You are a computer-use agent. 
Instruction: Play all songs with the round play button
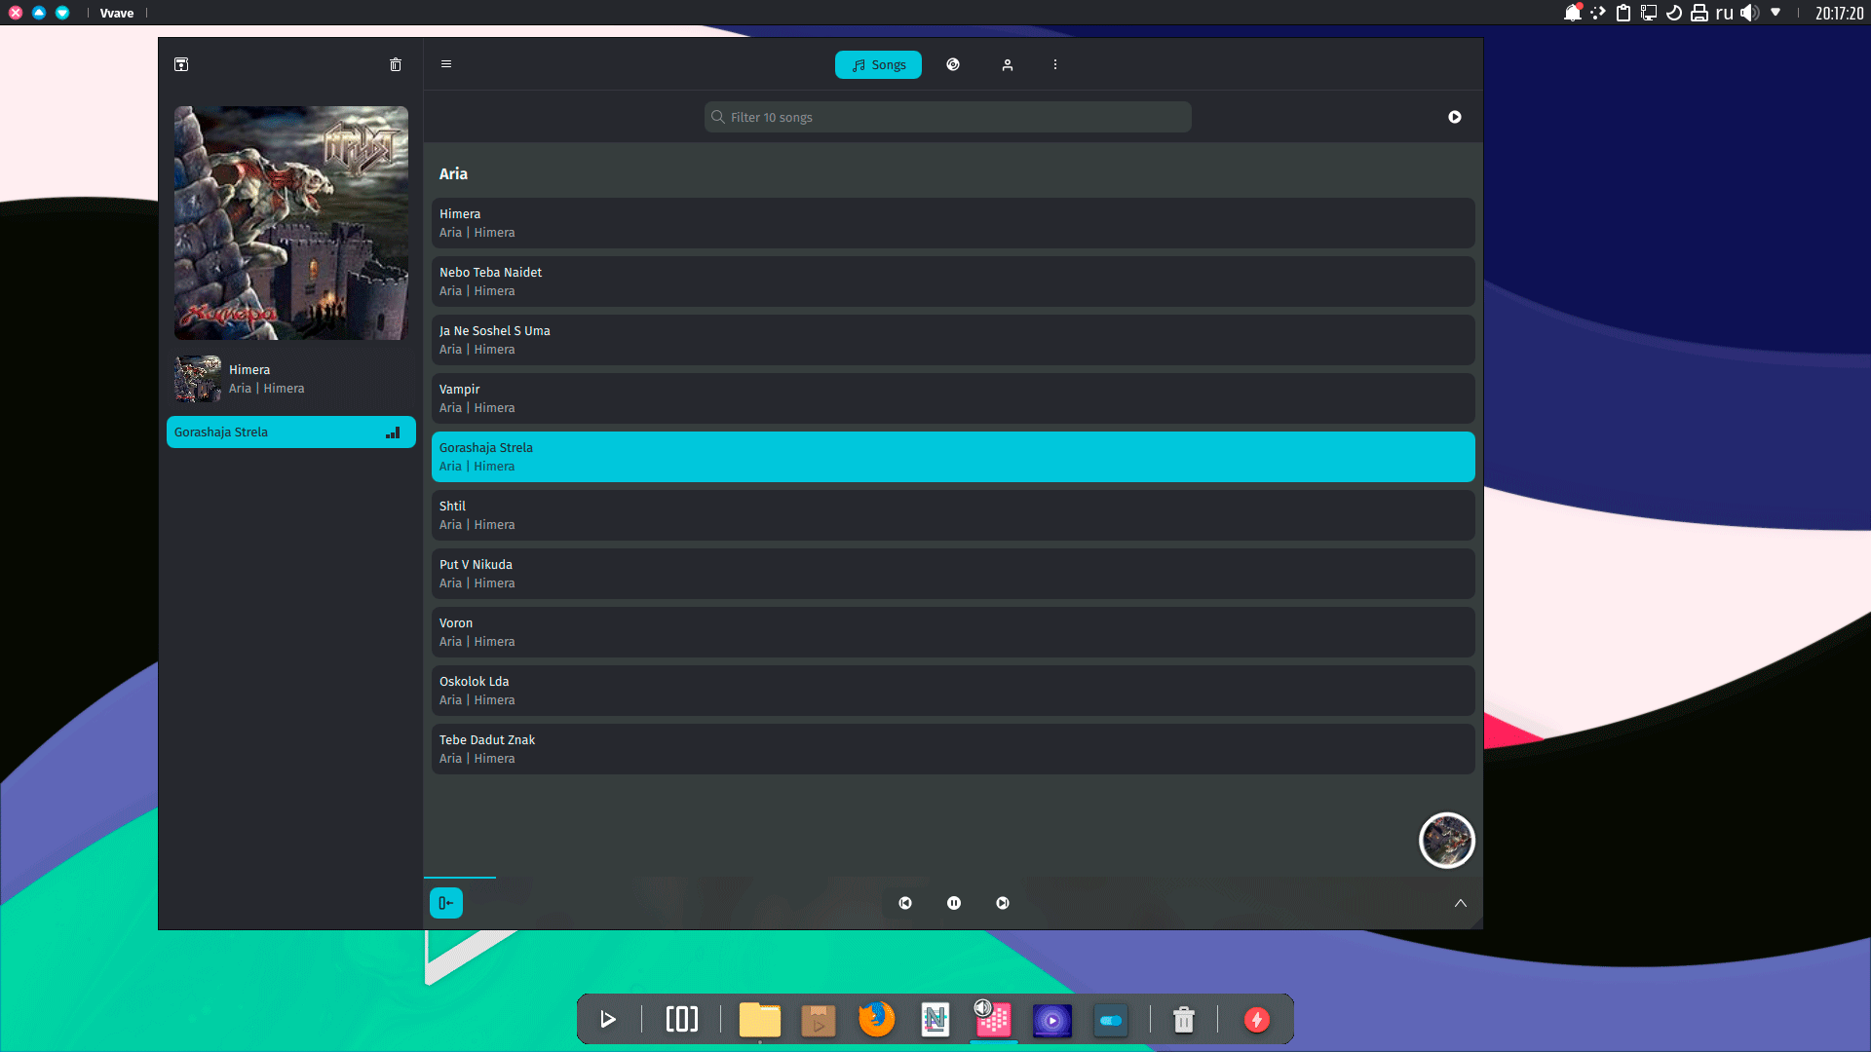click(1455, 117)
